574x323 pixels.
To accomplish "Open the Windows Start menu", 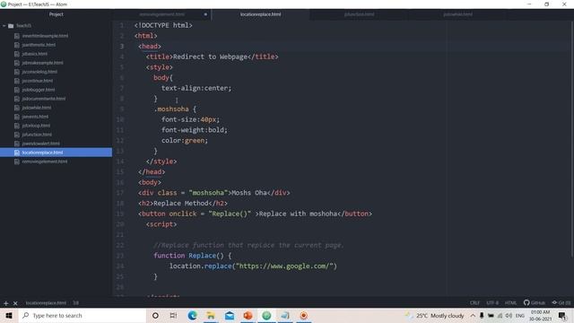I will click(x=9, y=315).
